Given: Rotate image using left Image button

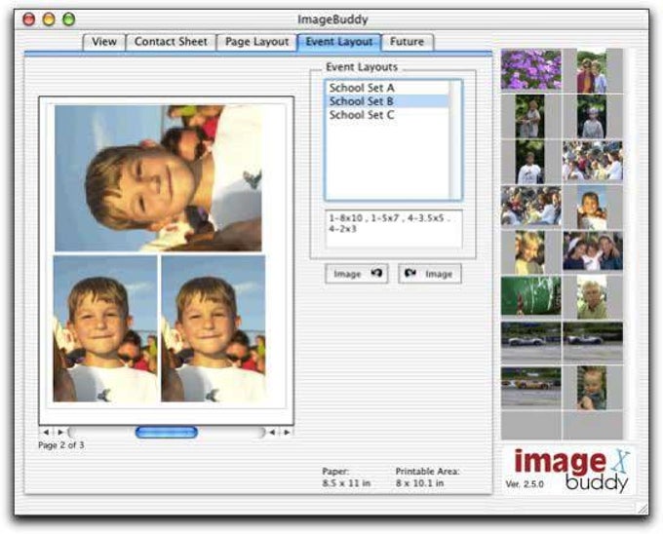Looking at the screenshot, I should pyautogui.click(x=357, y=274).
